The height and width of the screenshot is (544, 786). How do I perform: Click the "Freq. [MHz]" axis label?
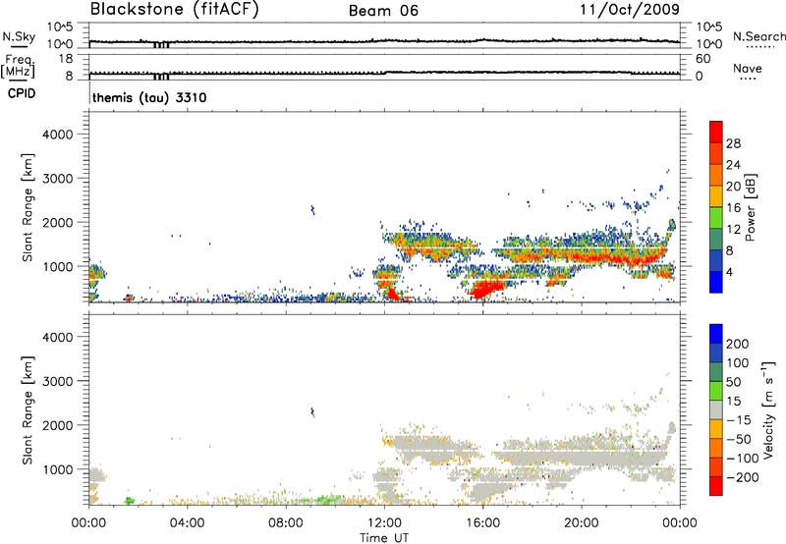(x=18, y=67)
